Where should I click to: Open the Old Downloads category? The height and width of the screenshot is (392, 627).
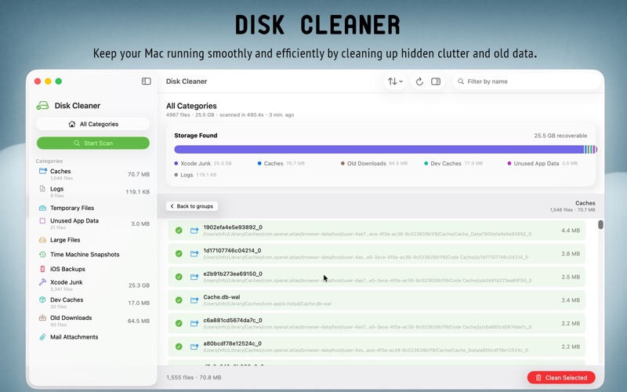point(93,321)
